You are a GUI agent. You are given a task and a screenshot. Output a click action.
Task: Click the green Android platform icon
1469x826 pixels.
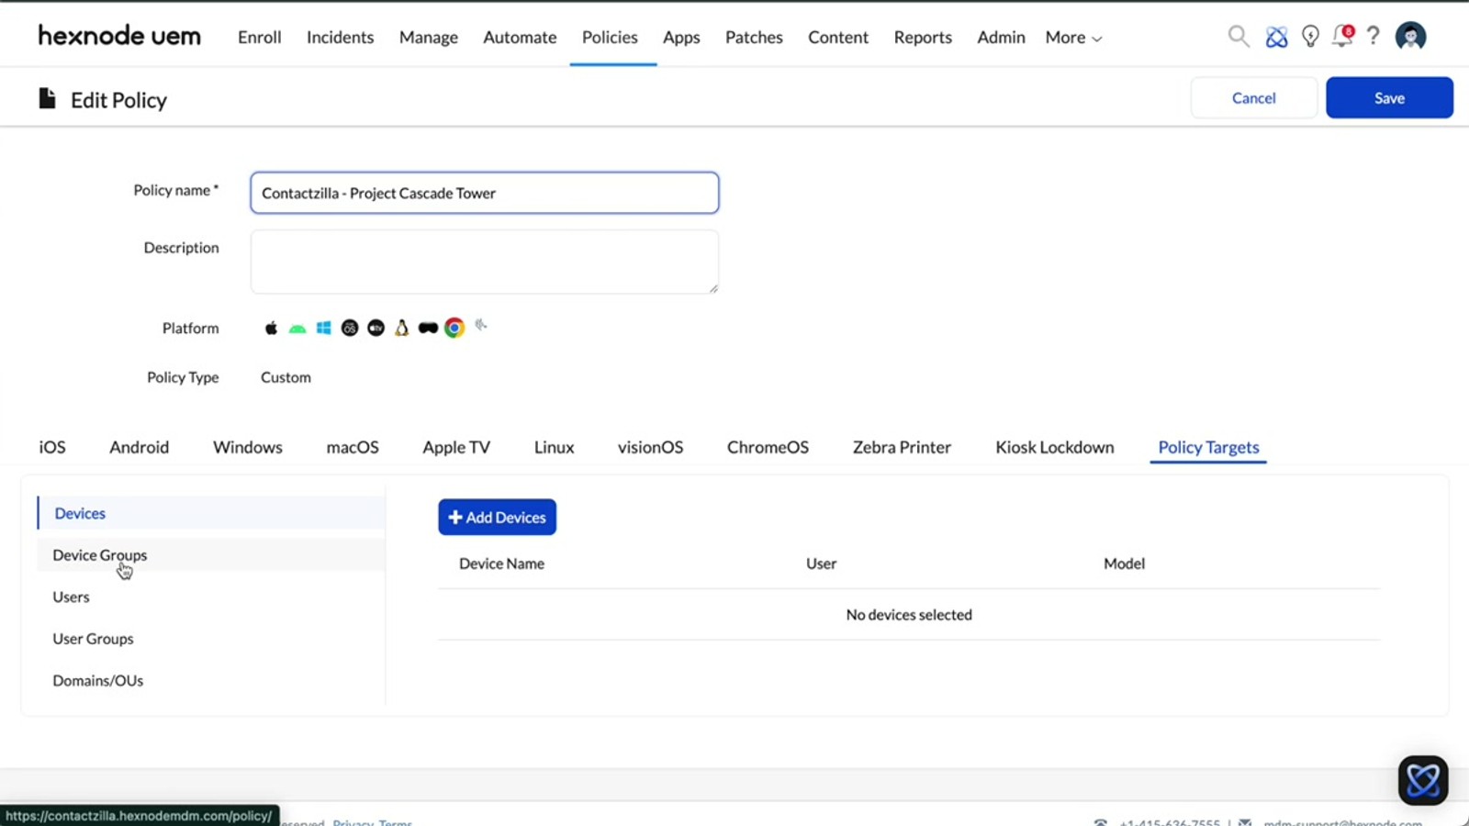click(297, 329)
